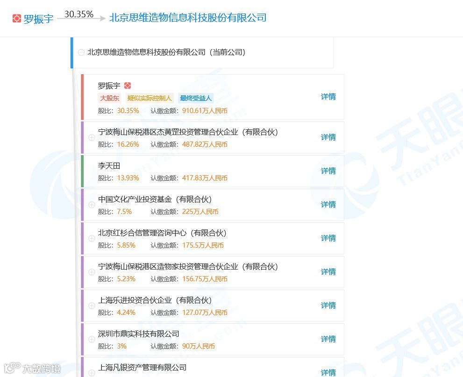The image size is (463, 377).
Task: Click the 5.85% share ratio value
Action: (126, 245)
